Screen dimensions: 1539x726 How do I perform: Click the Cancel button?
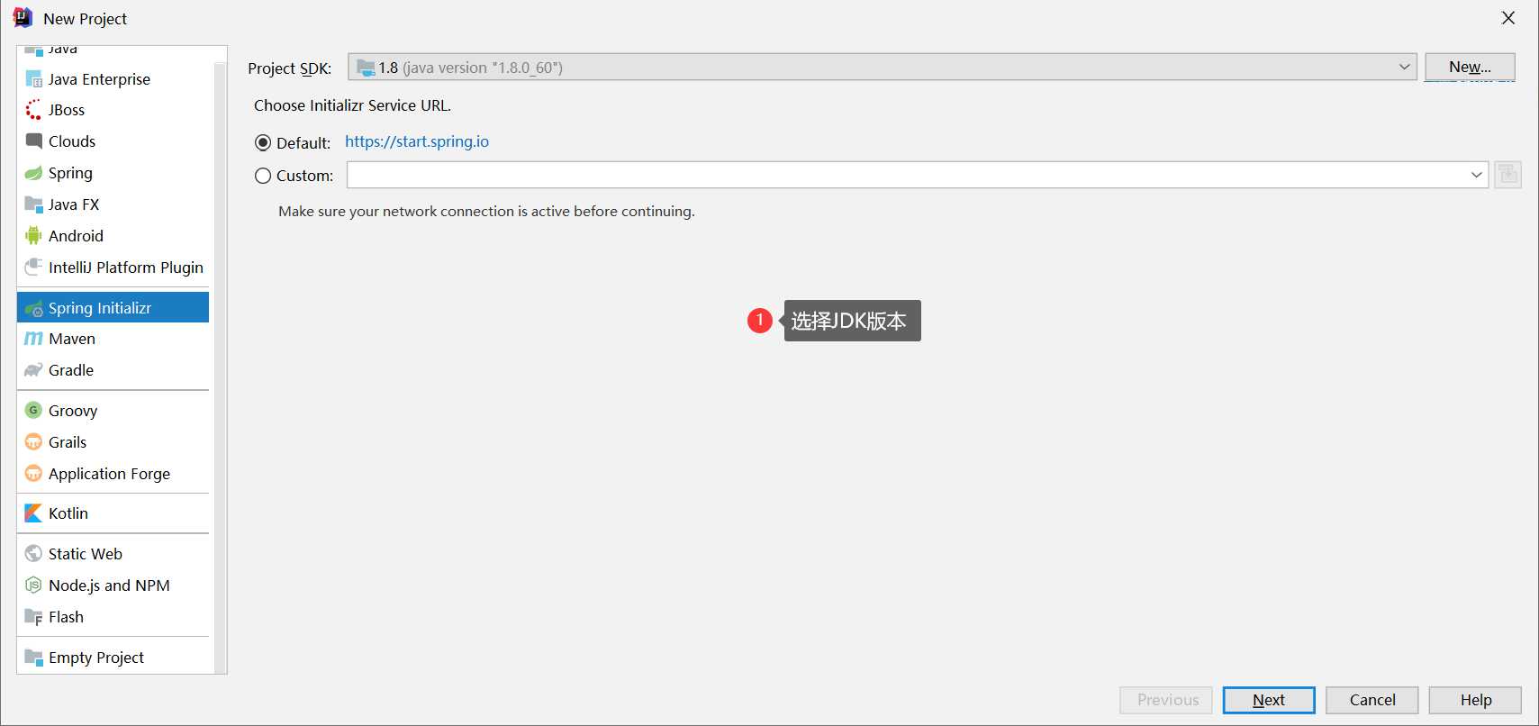pos(1372,700)
